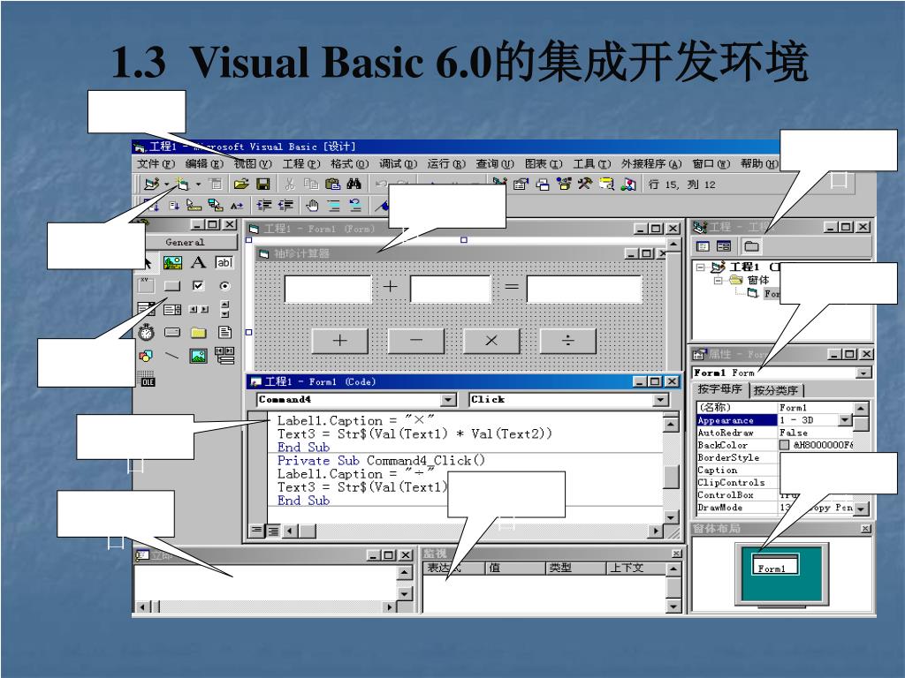Click Form1 preview in the form layout window

[775, 564]
